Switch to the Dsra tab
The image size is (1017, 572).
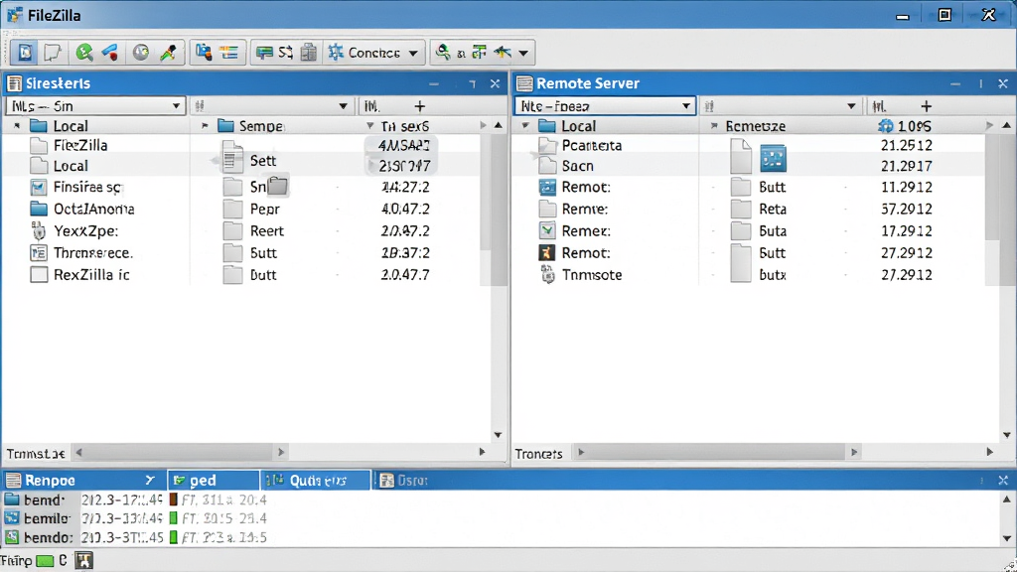[x=403, y=481]
